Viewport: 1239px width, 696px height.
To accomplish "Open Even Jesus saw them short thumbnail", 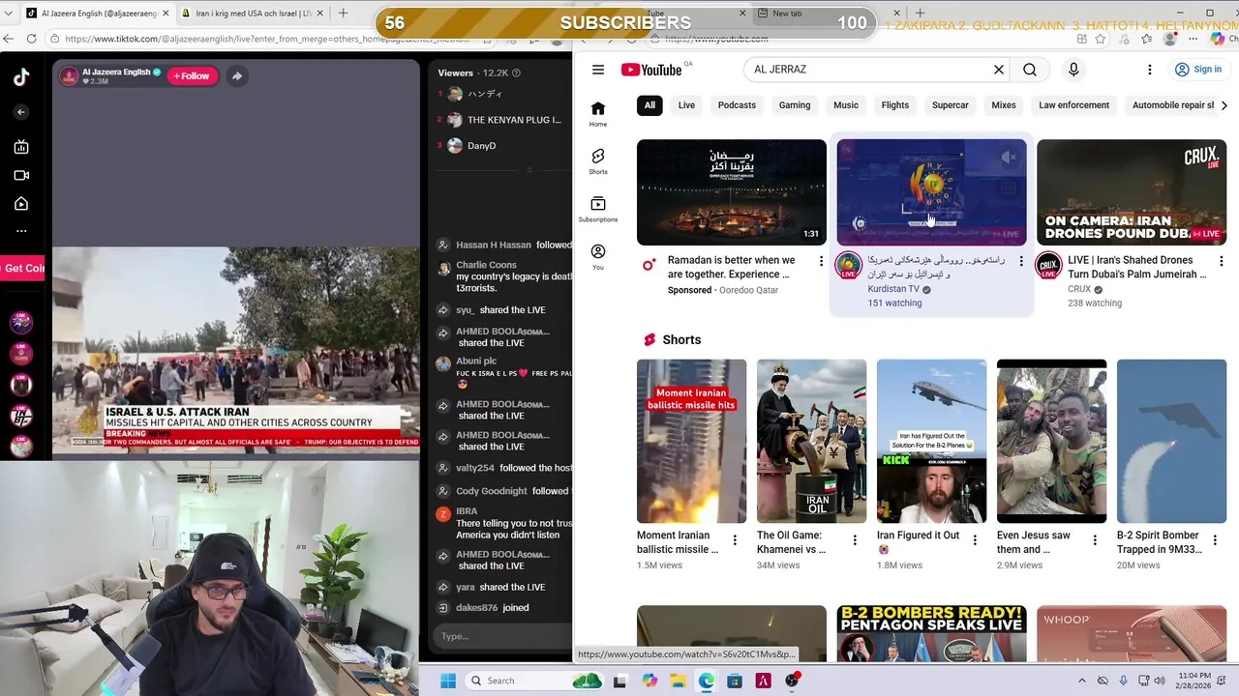I will point(1051,441).
